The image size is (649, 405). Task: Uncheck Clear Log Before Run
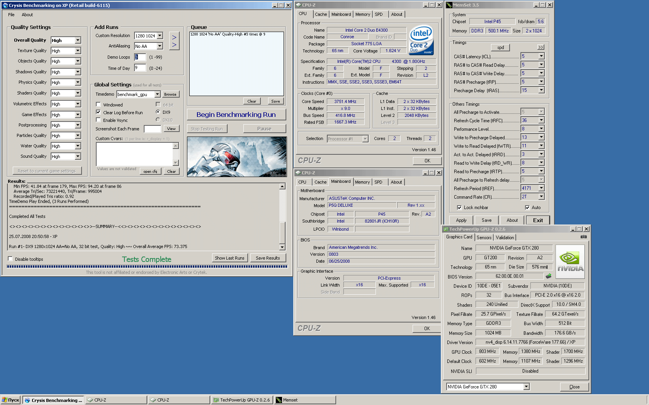tap(99, 112)
